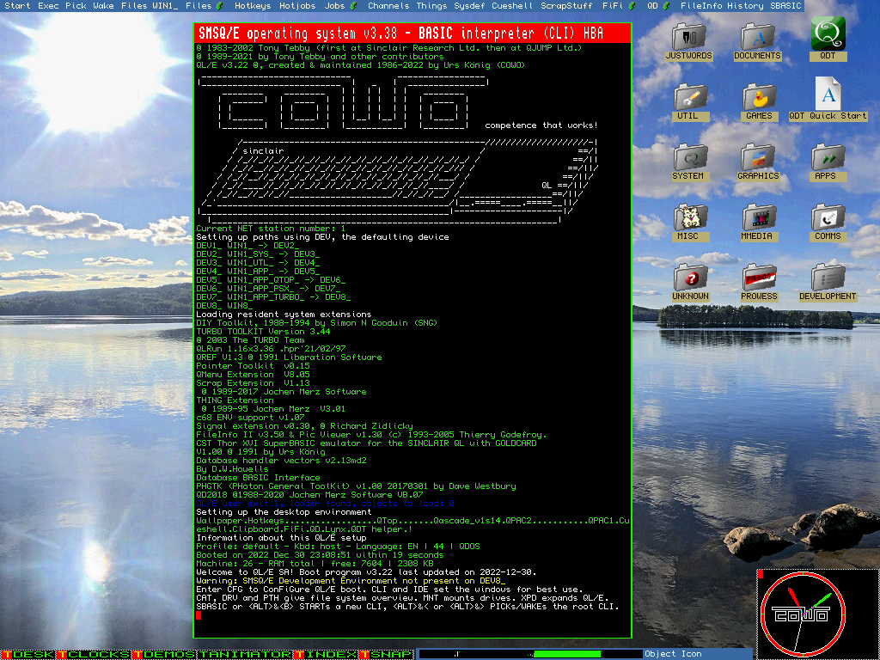880x660 pixels.
Task: Click the 'DEV5_ WIN1_APP_QTOP_' line
Action: pyautogui.click(x=271, y=280)
